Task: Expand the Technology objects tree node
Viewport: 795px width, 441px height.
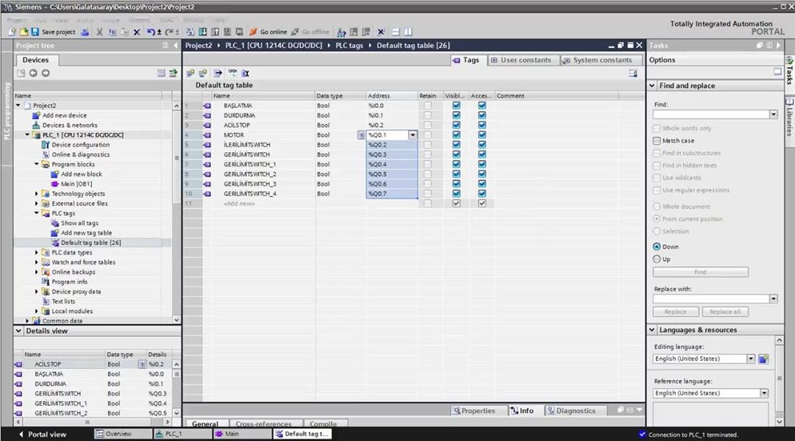Action: click(37, 193)
